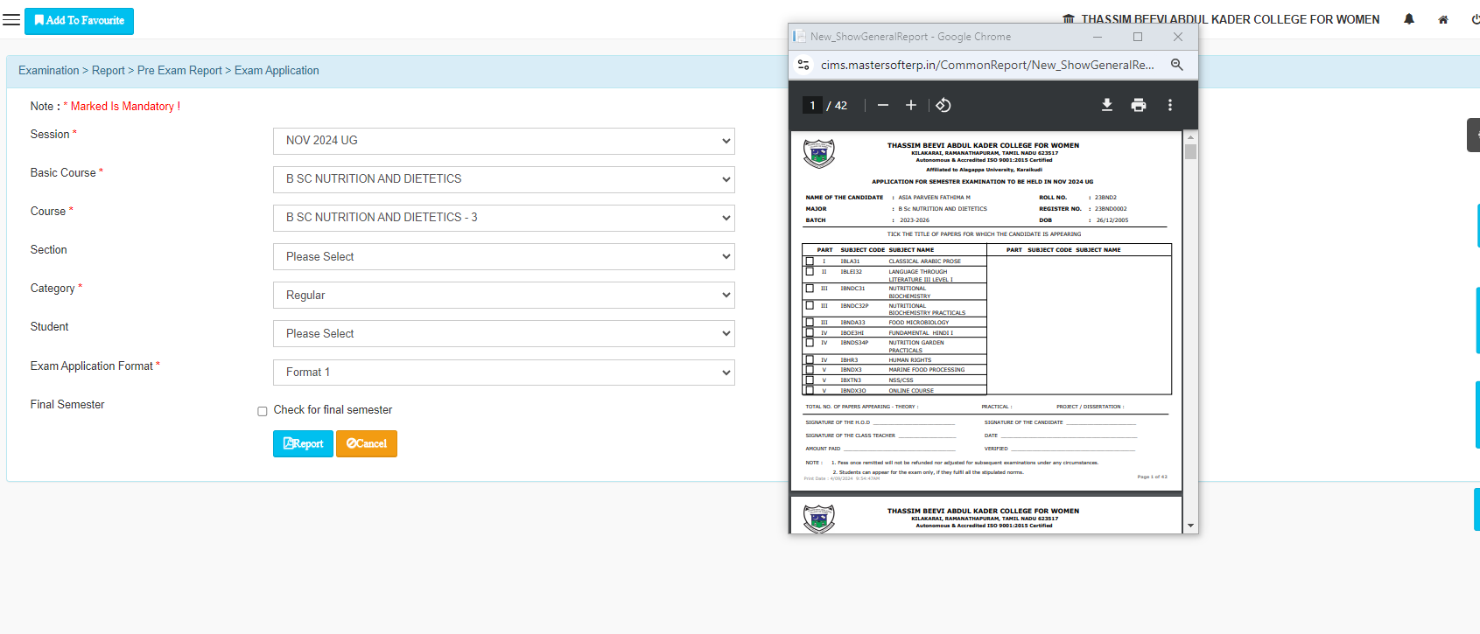The width and height of the screenshot is (1480, 634).
Task: Select the Student dropdown
Action: 503,334
